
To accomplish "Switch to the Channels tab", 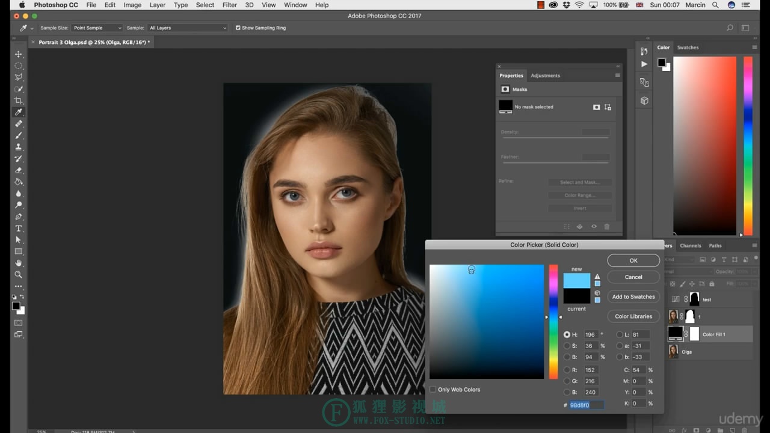I will click(691, 245).
